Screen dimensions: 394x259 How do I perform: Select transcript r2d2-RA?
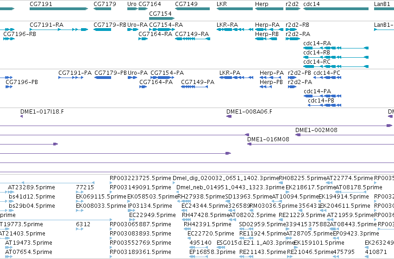298,34
